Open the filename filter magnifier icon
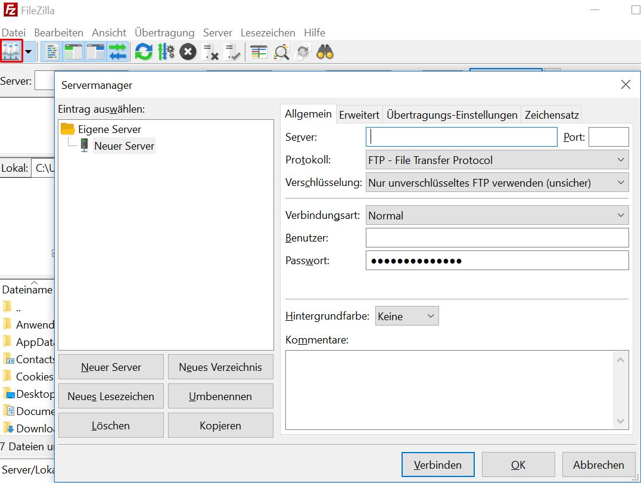 tap(281, 52)
